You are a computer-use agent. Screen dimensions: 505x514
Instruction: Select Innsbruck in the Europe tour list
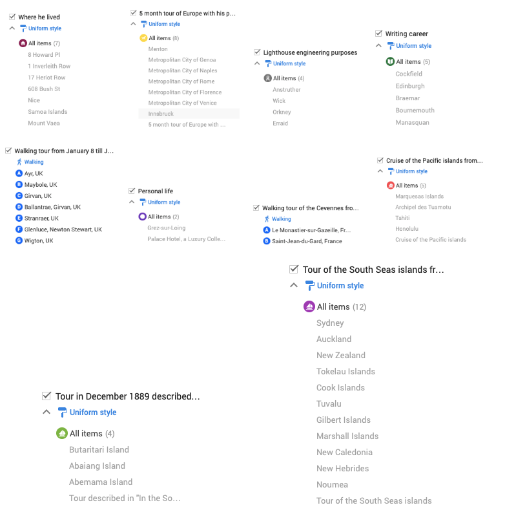[161, 114]
